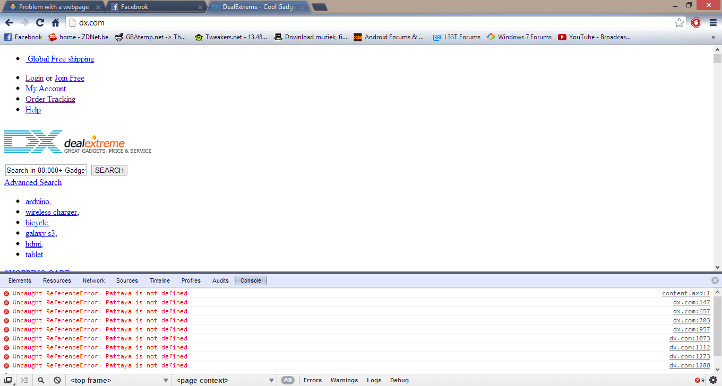Open the 'home - ZDNet.be' bookmark

[79, 37]
